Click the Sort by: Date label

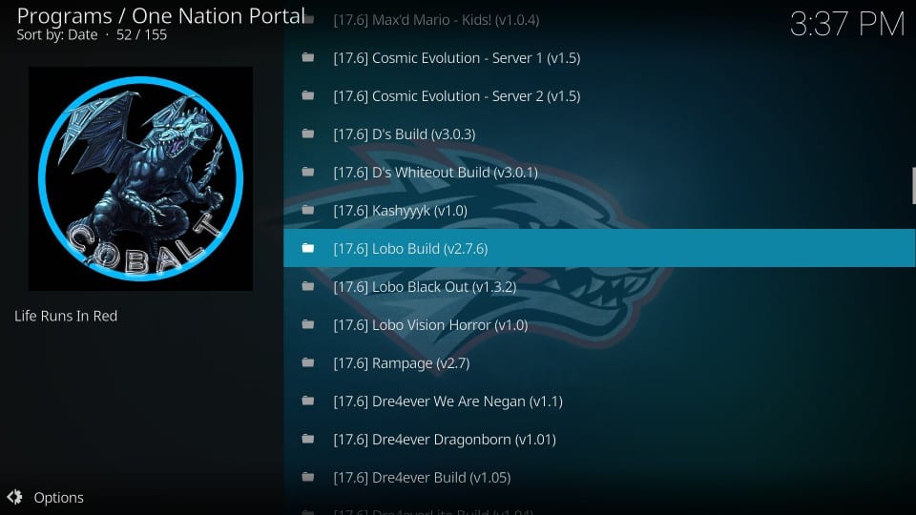pyautogui.click(x=56, y=35)
